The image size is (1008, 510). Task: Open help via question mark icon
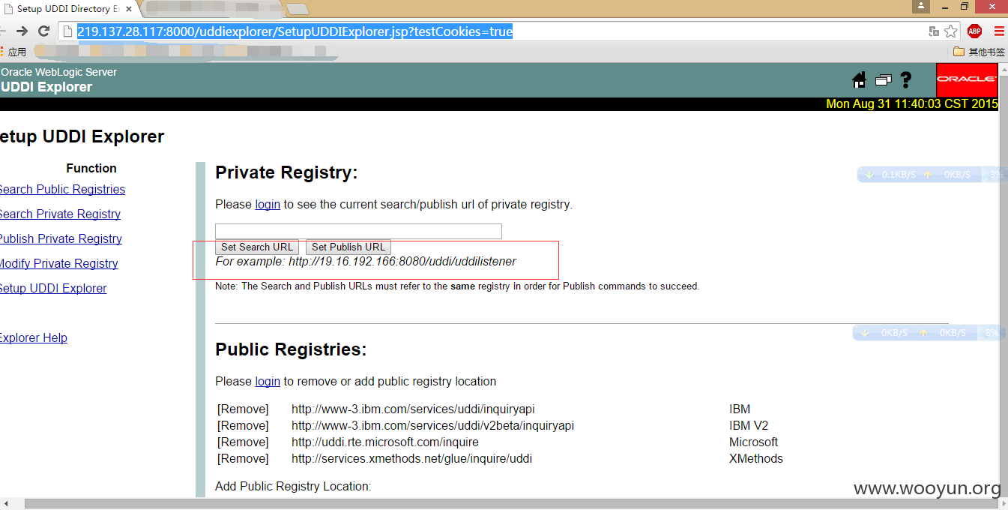pos(905,80)
